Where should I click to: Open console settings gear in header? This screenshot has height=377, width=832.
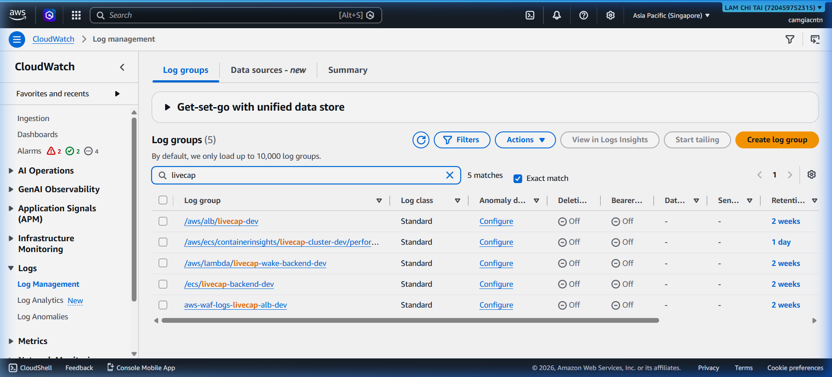611,15
